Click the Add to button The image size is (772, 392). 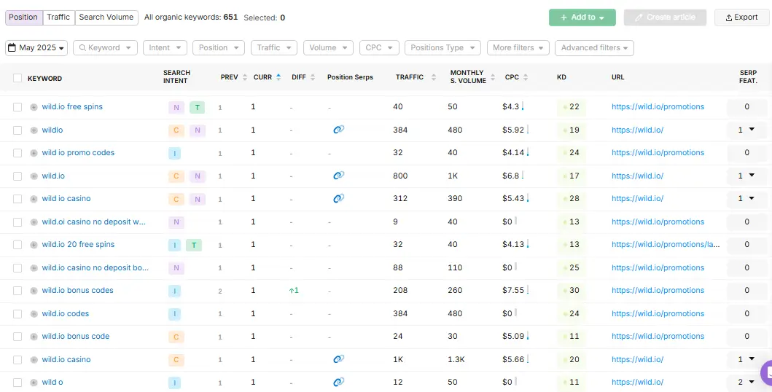(x=582, y=17)
